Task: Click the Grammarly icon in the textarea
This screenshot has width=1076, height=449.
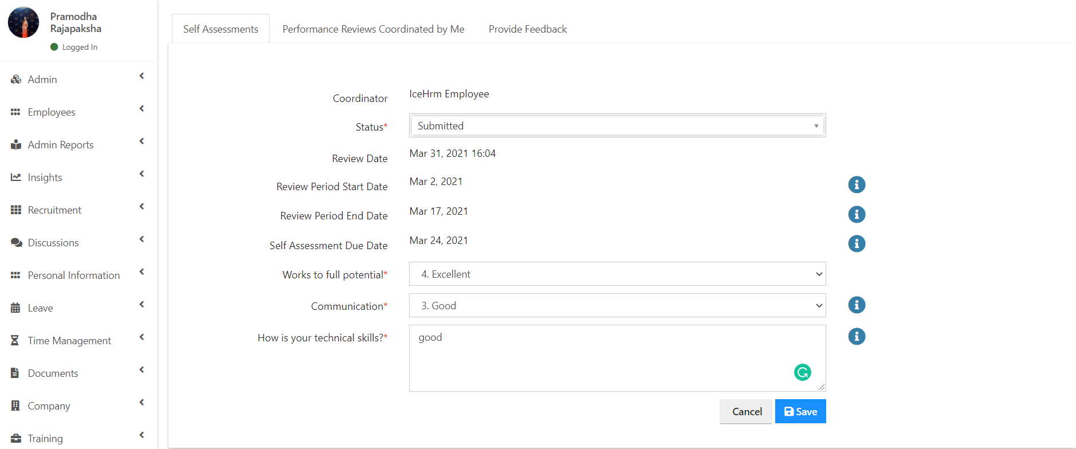Action: [803, 372]
